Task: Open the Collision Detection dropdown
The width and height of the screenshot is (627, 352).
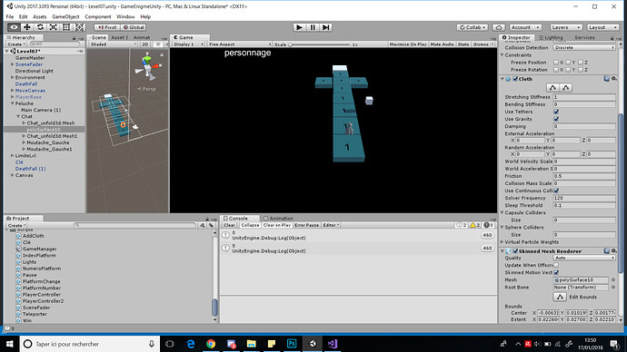Action: click(x=584, y=47)
